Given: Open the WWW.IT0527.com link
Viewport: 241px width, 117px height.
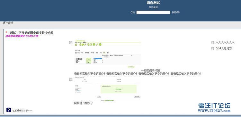Looking at the screenshot, I should point(214,111).
